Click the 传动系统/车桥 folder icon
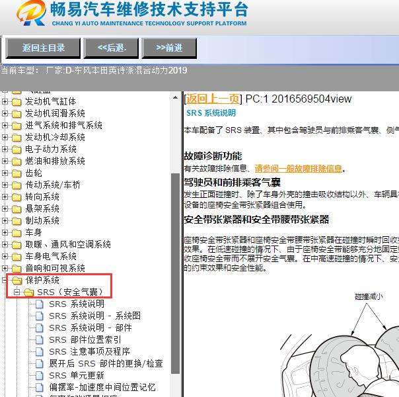Image resolution: width=399 pixels, height=397 pixels. tap(17, 185)
